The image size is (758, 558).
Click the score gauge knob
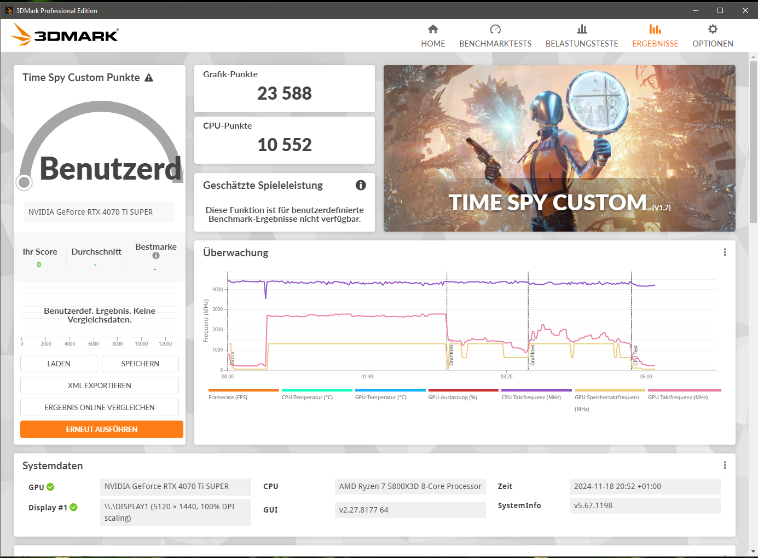(24, 182)
